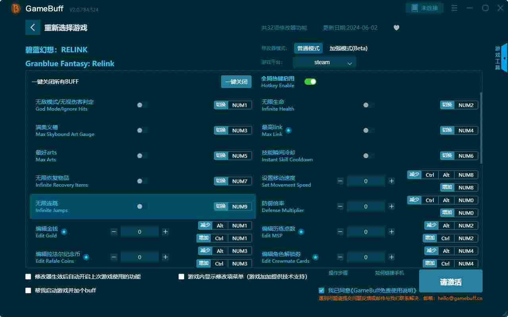This screenshot has width=508, height=317.
Task: Click the NUM1 hotkey for God Mode
Action: [x=240, y=105]
